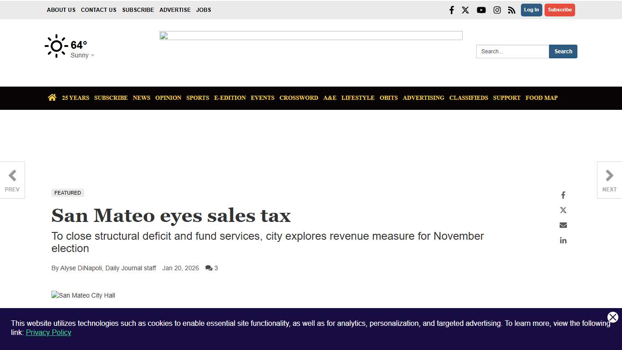Open the Facebook icon in the header
Image resolution: width=622 pixels, height=350 pixels.
point(451,10)
